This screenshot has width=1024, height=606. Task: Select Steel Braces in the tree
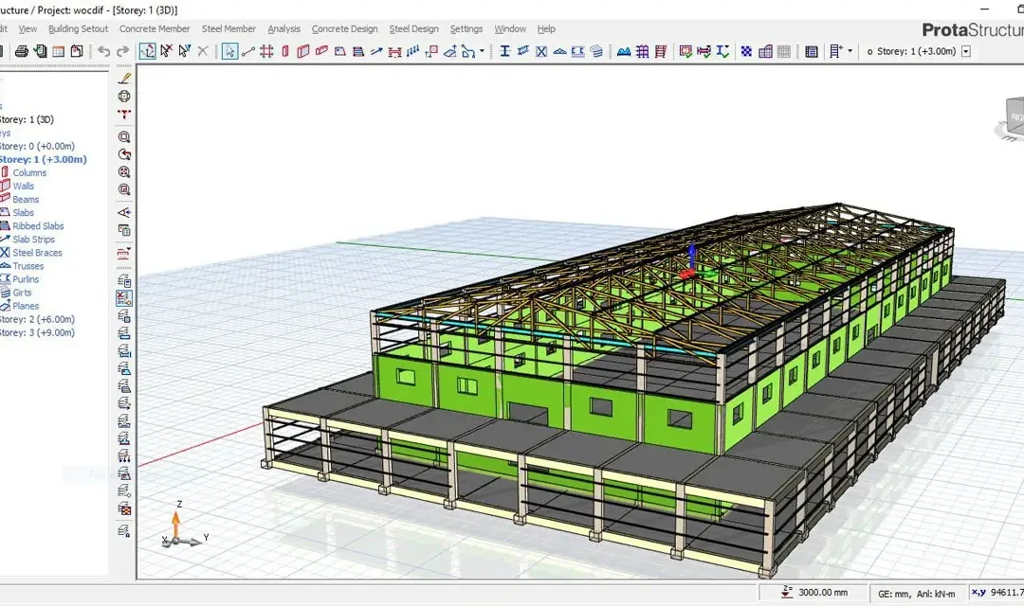38,253
